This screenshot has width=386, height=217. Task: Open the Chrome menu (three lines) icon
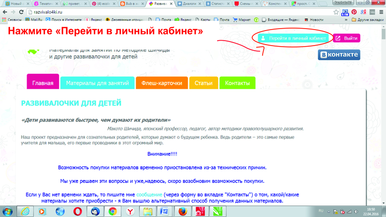pyautogui.click(x=381, y=12)
